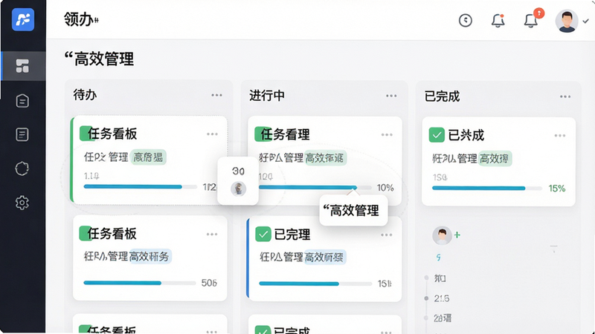Screen dimensions: 595x334
Task: Open the 进行中 column options menu
Action: 391,96
